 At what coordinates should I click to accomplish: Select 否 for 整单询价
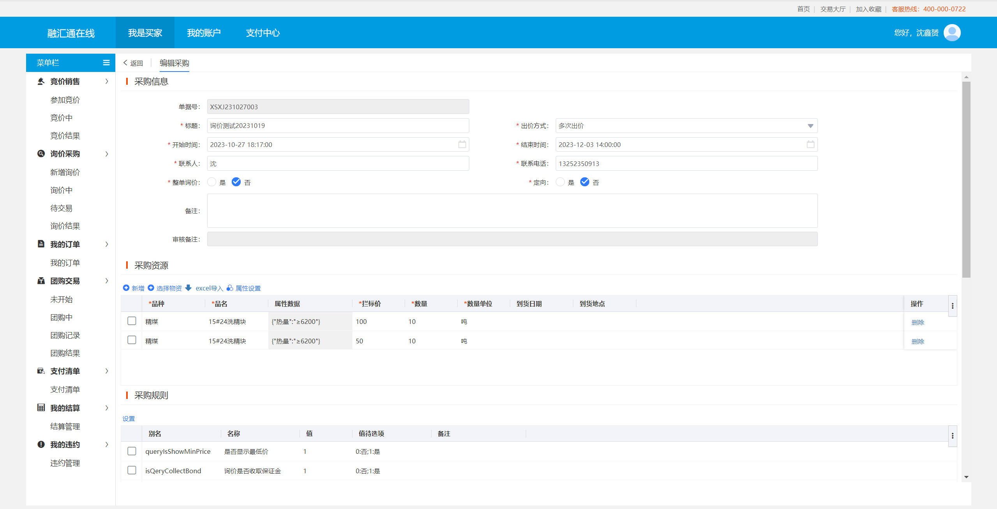pyautogui.click(x=236, y=182)
